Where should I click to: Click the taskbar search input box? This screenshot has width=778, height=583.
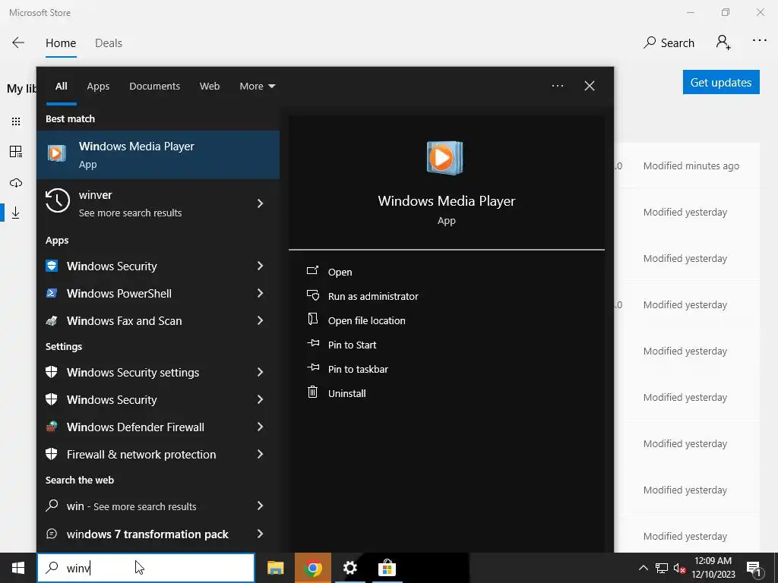click(x=146, y=568)
